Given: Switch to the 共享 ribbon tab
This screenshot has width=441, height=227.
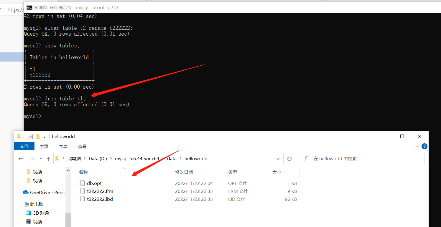Looking at the screenshot, I should 63,146.
